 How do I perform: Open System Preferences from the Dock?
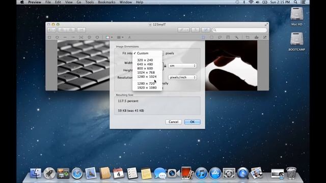pos(229,173)
